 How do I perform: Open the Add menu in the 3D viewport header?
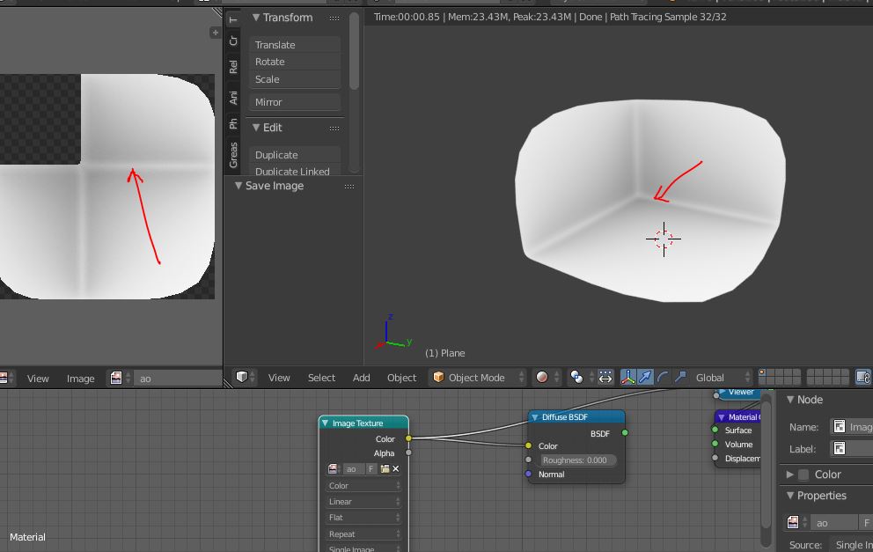[361, 377]
